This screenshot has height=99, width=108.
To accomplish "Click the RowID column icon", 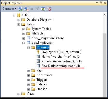I will click(38, 66).
